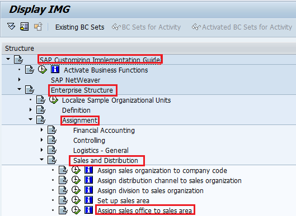Click the Where-Else-Used toolbar icon
Image resolution: width=296 pixels, height=216 pixels.
(25, 27)
